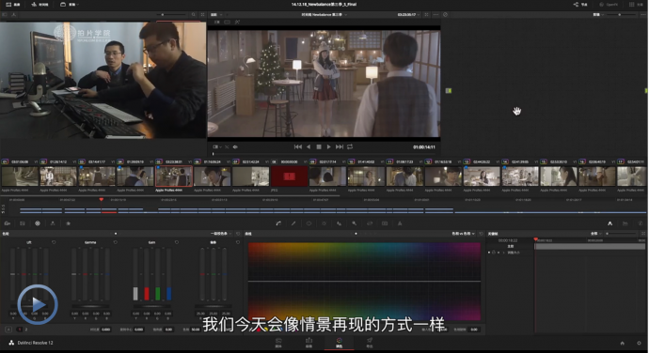Toggle the OpenFX panel button
This screenshot has height=353, width=649.
click(609, 5)
